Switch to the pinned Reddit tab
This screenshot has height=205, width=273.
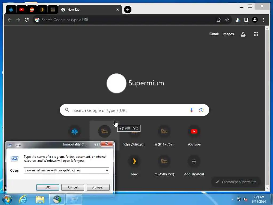pos(32,10)
